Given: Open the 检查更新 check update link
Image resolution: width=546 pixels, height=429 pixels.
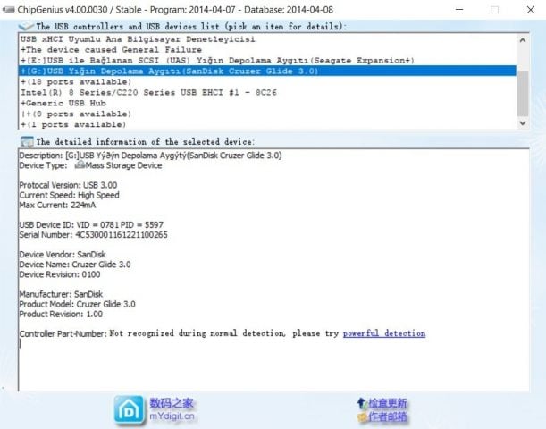Looking at the screenshot, I should click(x=388, y=403).
